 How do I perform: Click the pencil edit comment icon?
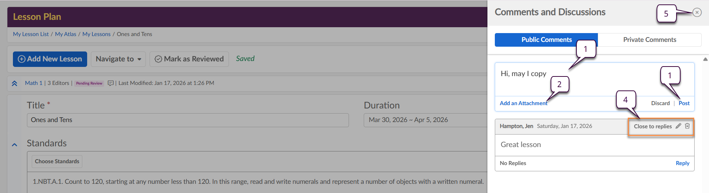(x=678, y=126)
